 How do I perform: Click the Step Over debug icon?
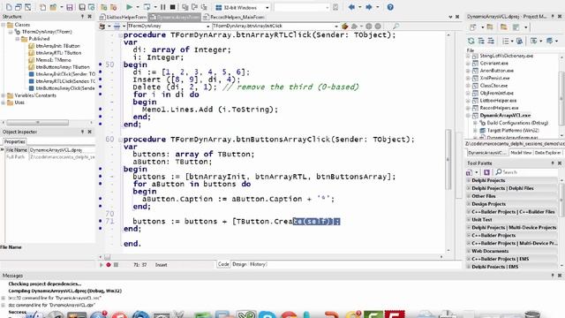click(x=194, y=7)
